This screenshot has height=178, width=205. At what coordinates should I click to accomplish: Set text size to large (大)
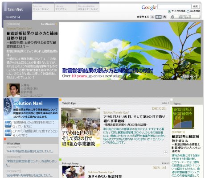coord(164,17)
